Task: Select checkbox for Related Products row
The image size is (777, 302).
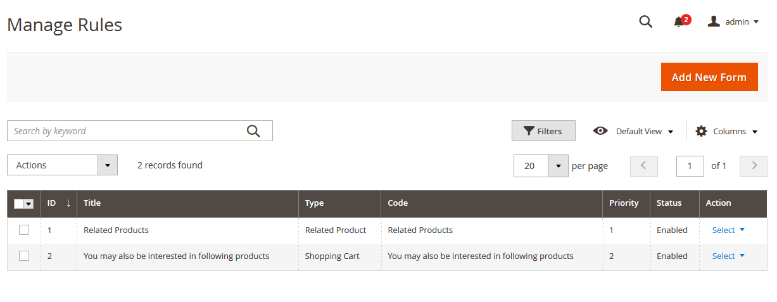Action: (24, 230)
